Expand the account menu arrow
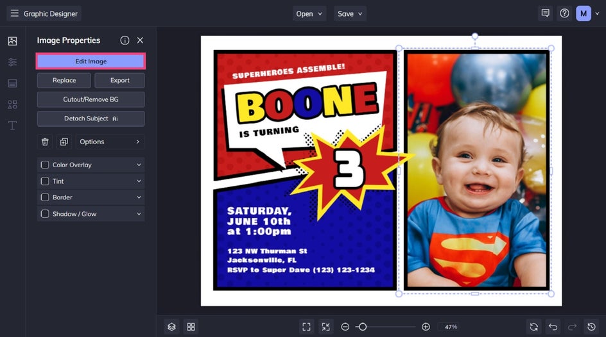This screenshot has width=606, height=337. pyautogui.click(x=597, y=13)
